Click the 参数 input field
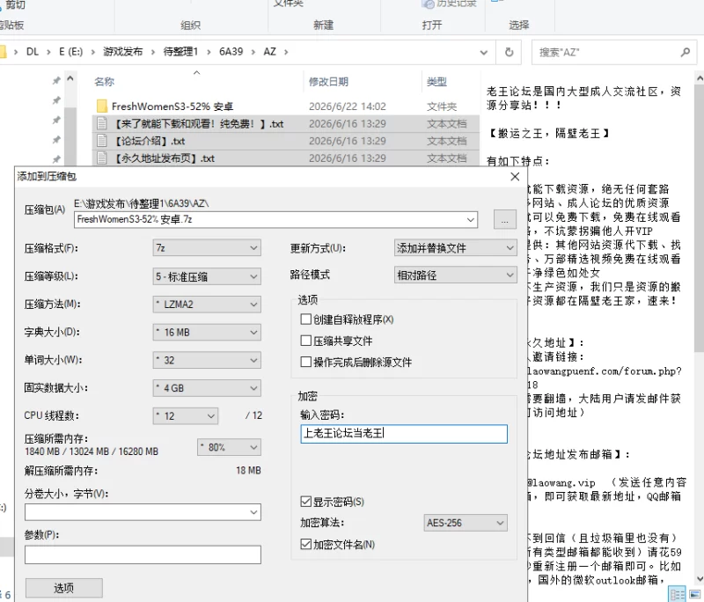The width and height of the screenshot is (704, 602). [x=143, y=554]
